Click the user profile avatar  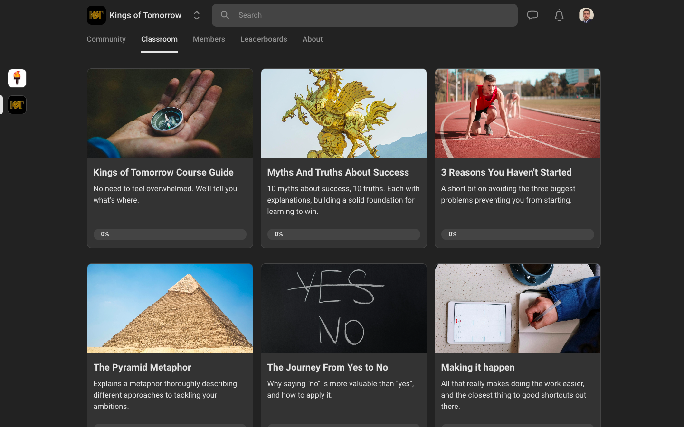point(586,15)
